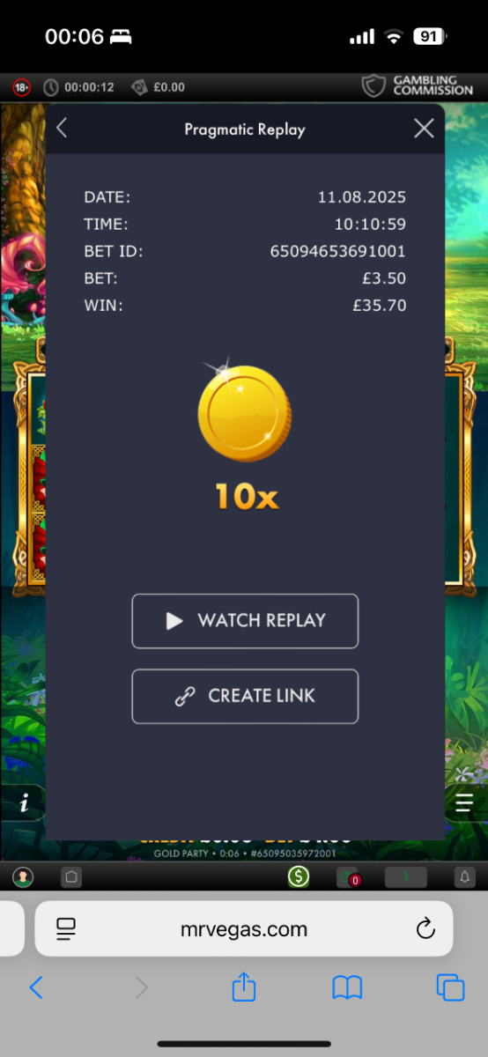488x1057 pixels.
Task: Open the notifications bell icon
Action: (x=463, y=876)
